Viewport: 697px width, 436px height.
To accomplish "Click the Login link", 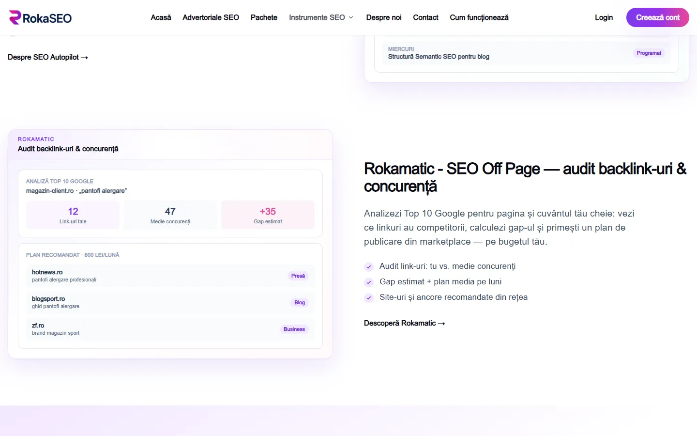I will click(x=604, y=17).
